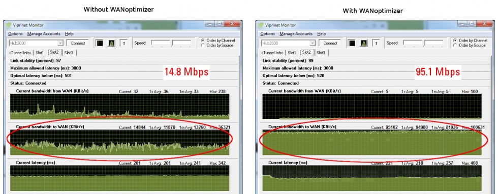
Task: Click the Current latency graph in the right window
Action: coord(372,178)
